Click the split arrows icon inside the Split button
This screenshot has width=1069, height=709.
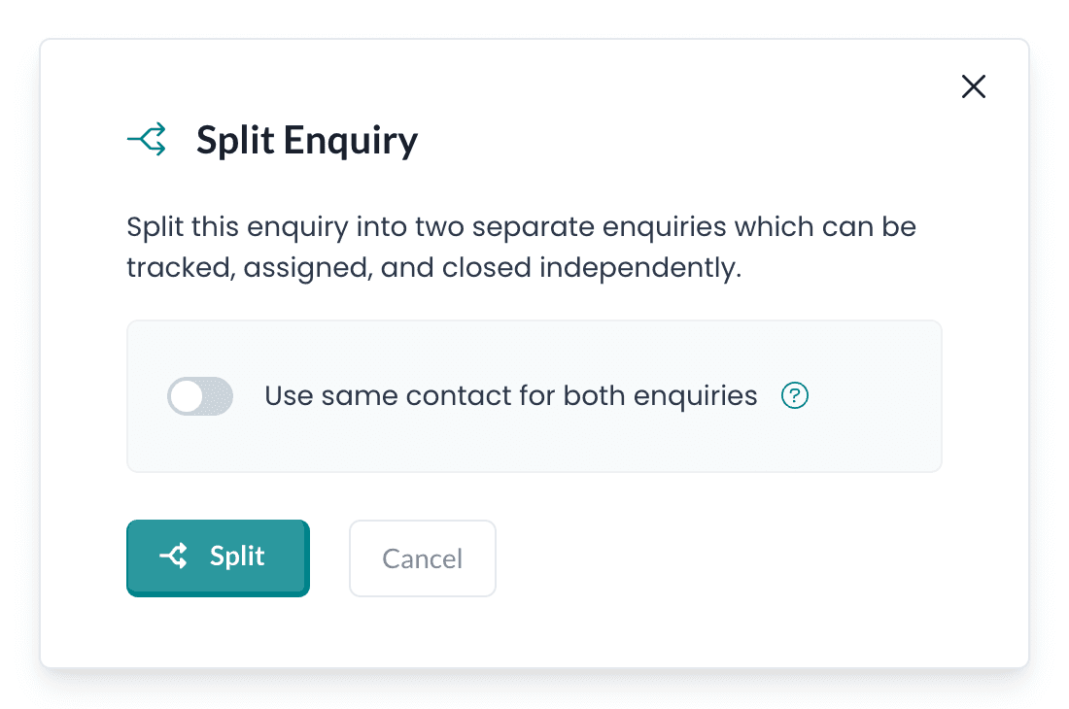tap(172, 556)
